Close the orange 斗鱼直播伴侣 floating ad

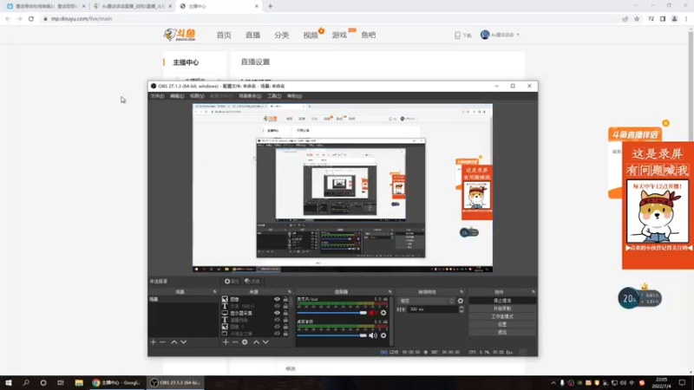(665, 123)
